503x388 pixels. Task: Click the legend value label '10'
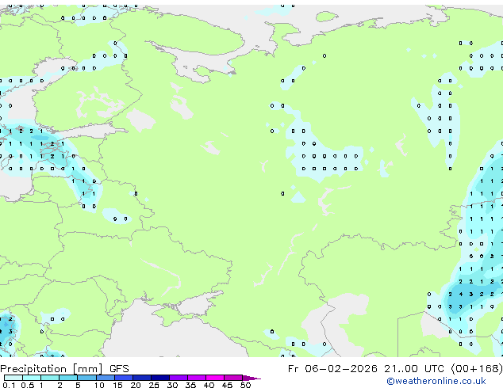tap(99, 385)
